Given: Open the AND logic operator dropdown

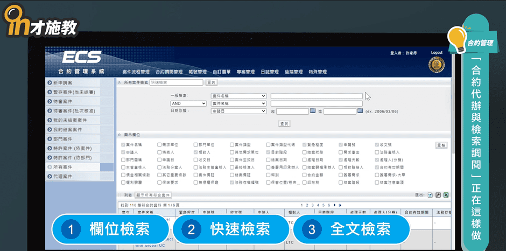Looking at the screenshot, I should 188,103.
